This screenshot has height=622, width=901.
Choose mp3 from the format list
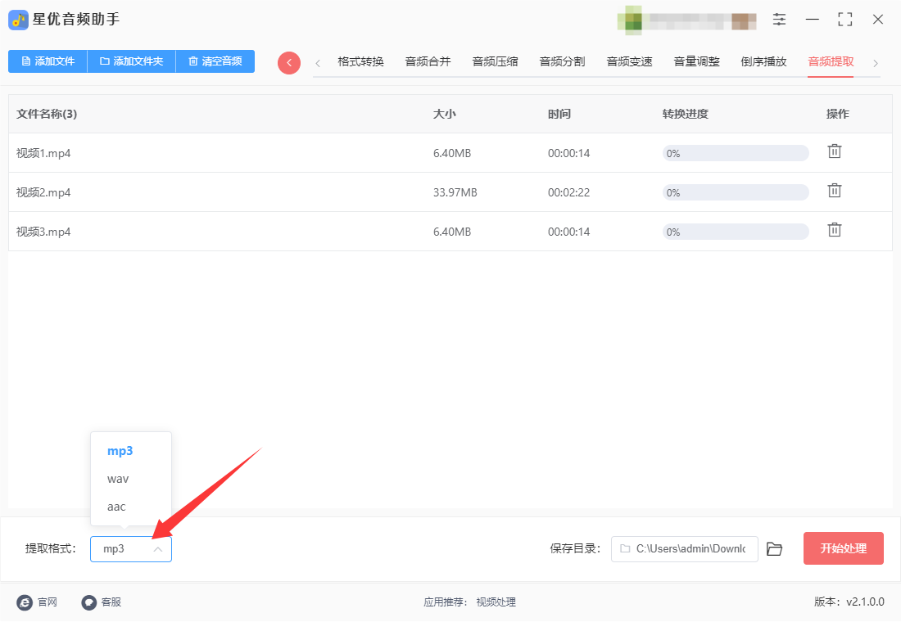[x=131, y=451]
